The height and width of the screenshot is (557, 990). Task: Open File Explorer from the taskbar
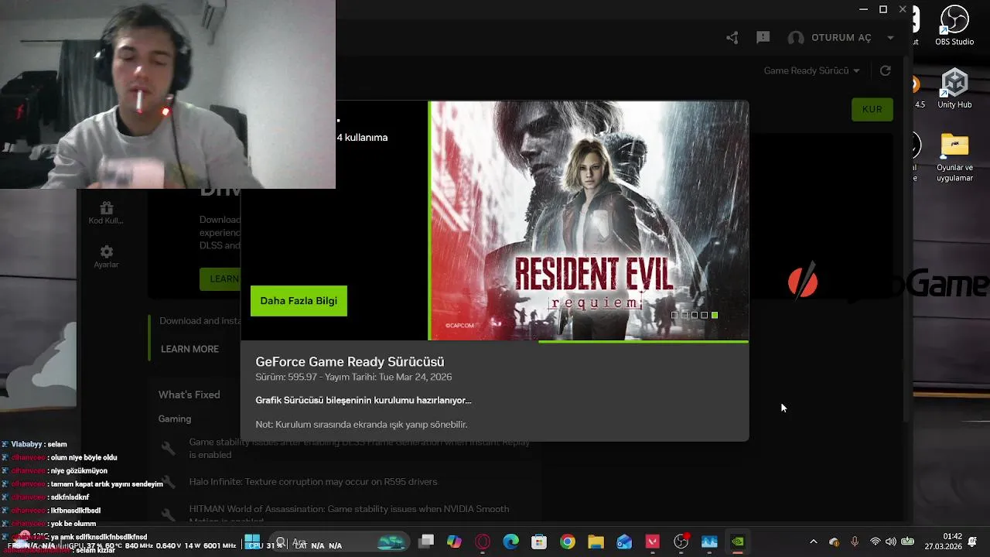pyautogui.click(x=596, y=542)
